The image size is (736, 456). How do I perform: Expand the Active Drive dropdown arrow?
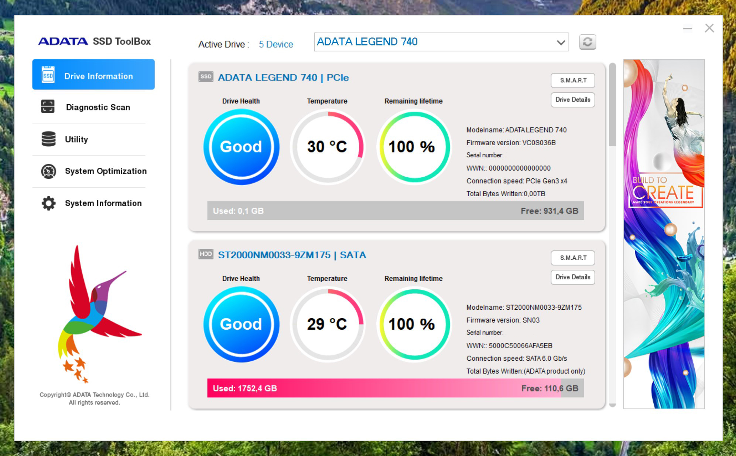pyautogui.click(x=561, y=42)
